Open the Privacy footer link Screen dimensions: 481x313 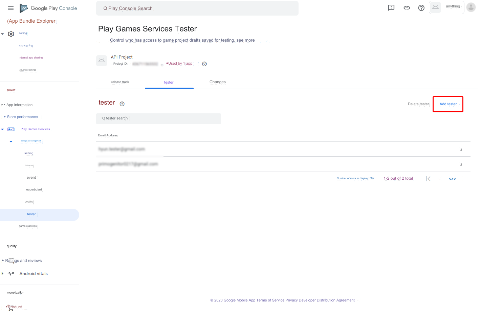pyautogui.click(x=291, y=300)
